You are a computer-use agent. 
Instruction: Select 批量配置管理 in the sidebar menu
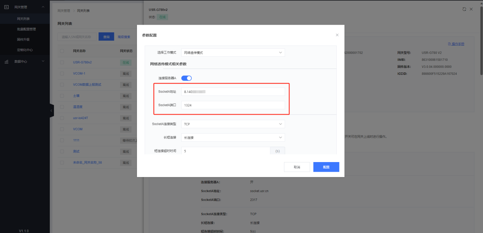tap(26, 29)
